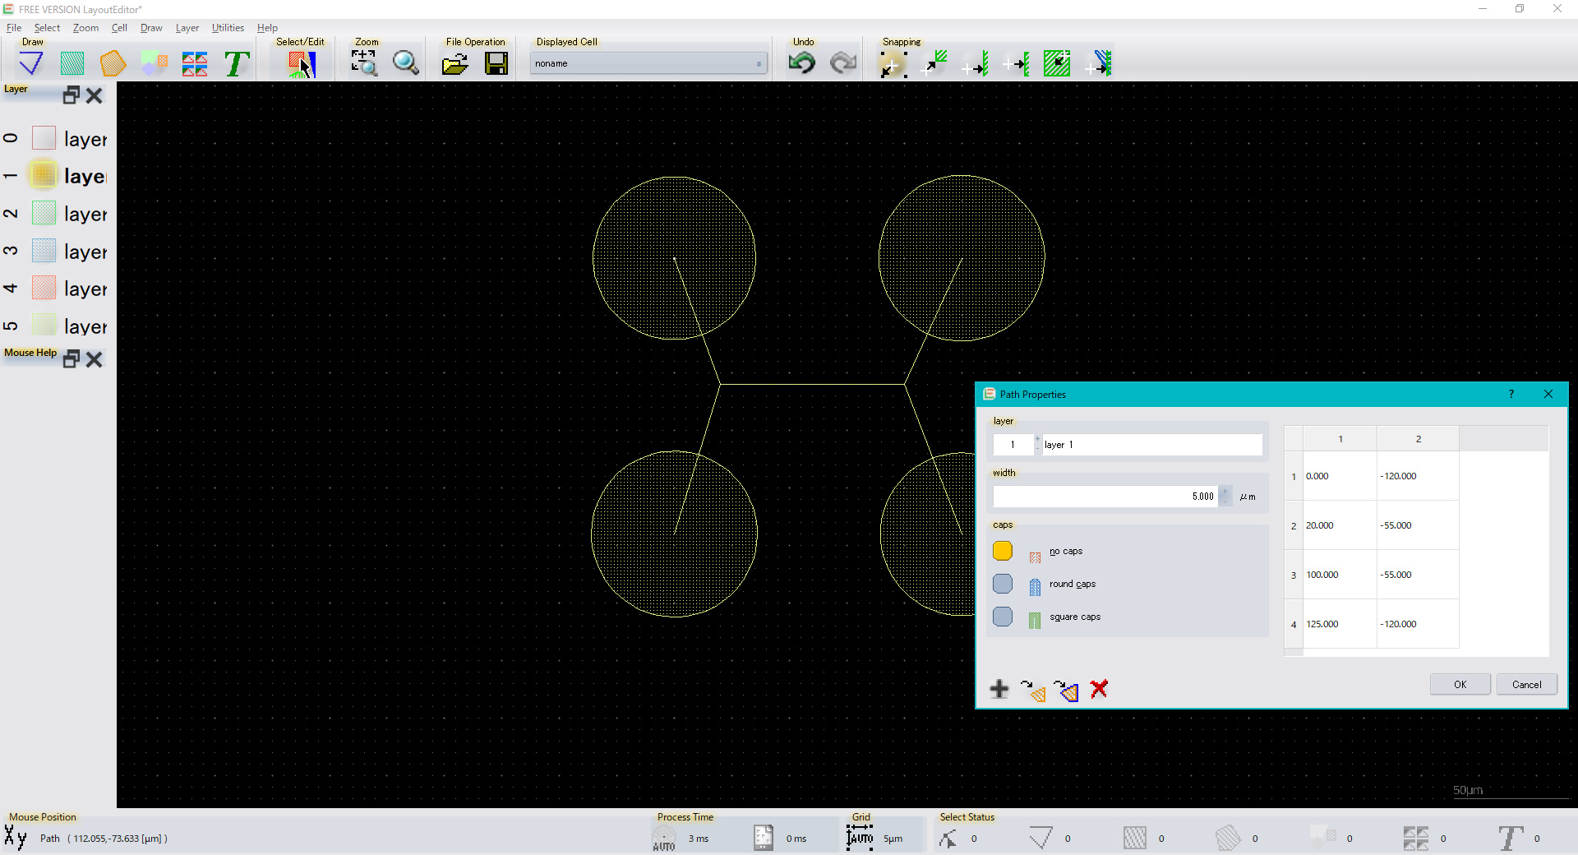Save the layout with floppy disk icon
This screenshot has height=855, width=1578.
tap(496, 63)
